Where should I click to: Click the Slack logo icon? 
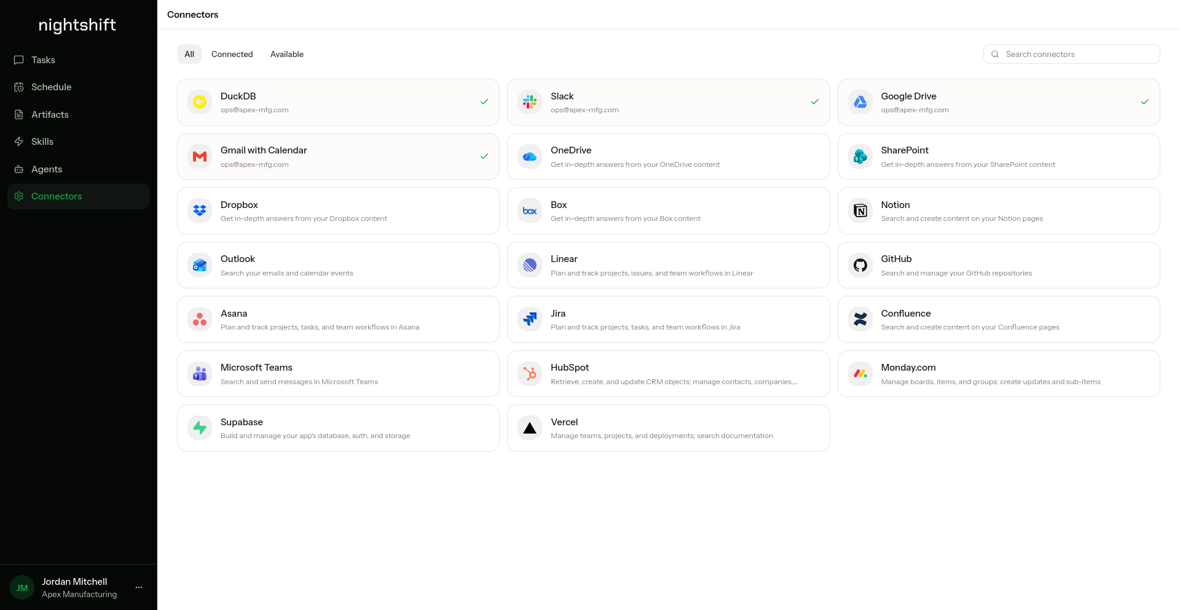(x=530, y=102)
